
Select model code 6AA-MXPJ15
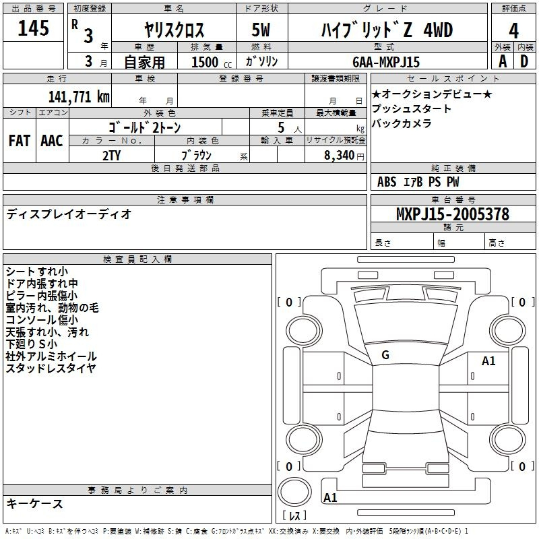click(386, 62)
